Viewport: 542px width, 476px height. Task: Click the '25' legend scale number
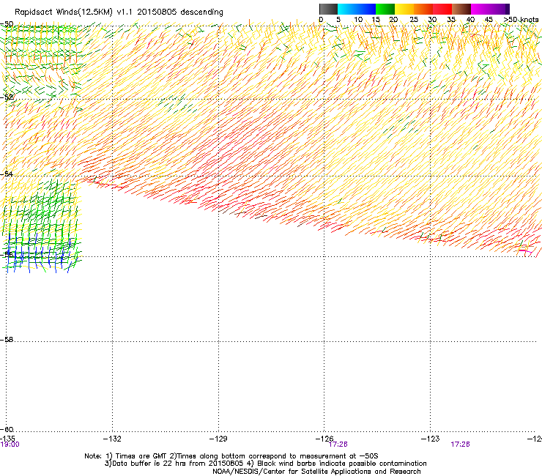click(414, 20)
